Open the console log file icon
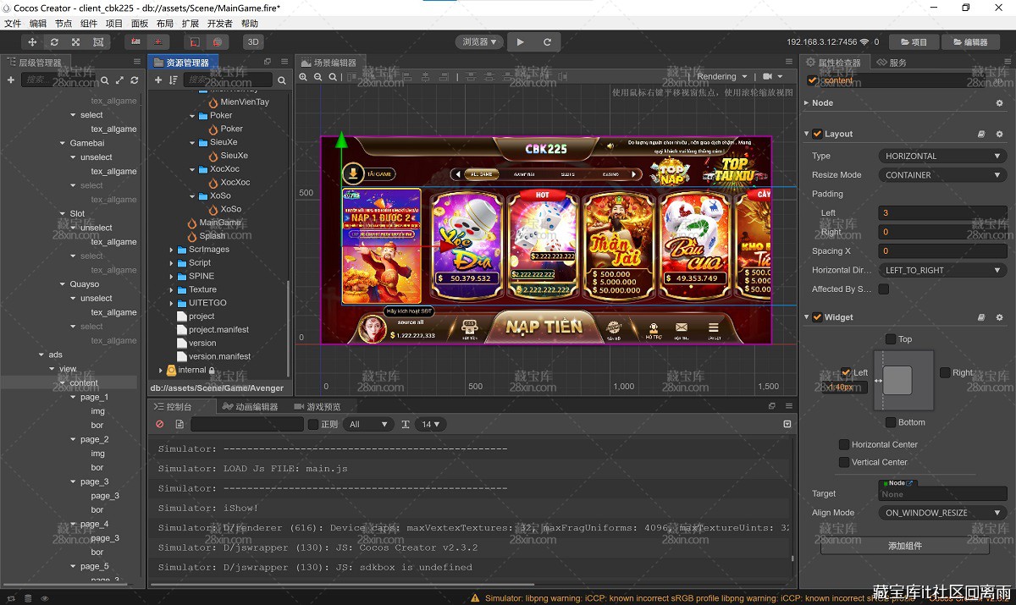This screenshot has width=1016, height=605. click(179, 424)
